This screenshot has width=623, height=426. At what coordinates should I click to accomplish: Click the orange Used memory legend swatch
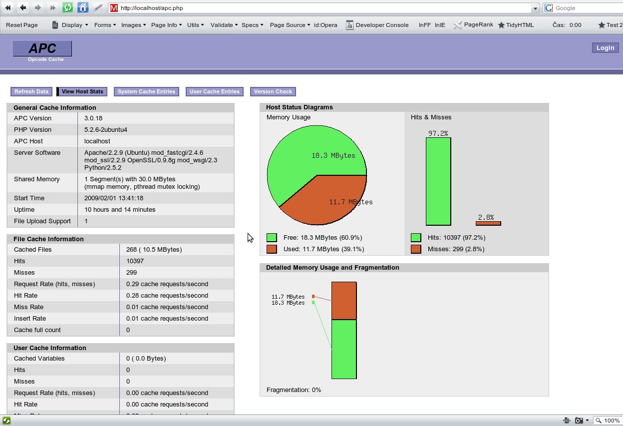[x=272, y=249]
